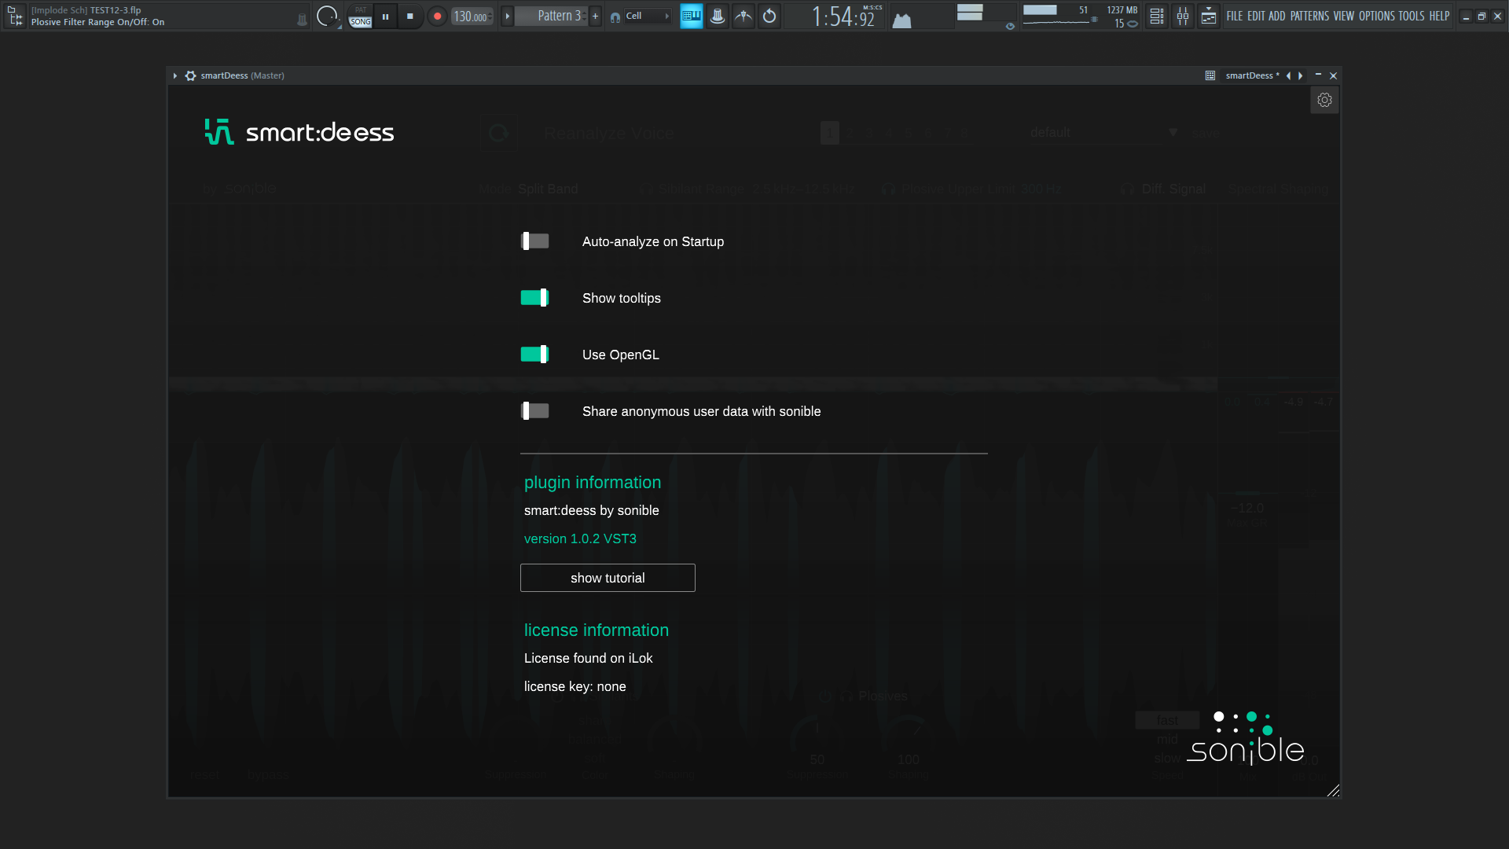The height and width of the screenshot is (849, 1509).
Task: Open the ADD menu
Action: click(x=1277, y=16)
